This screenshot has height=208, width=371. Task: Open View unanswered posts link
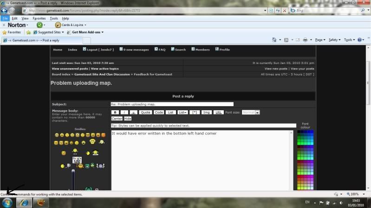[70, 69]
